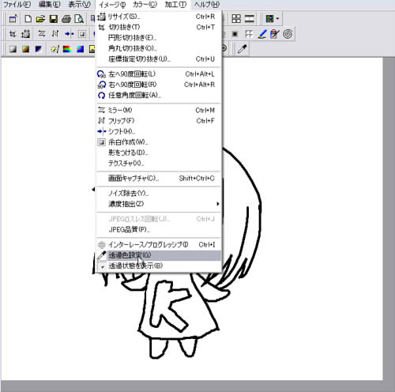Open print preview magnifier page icon
The height and width of the screenshot is (392, 395).
(79, 19)
